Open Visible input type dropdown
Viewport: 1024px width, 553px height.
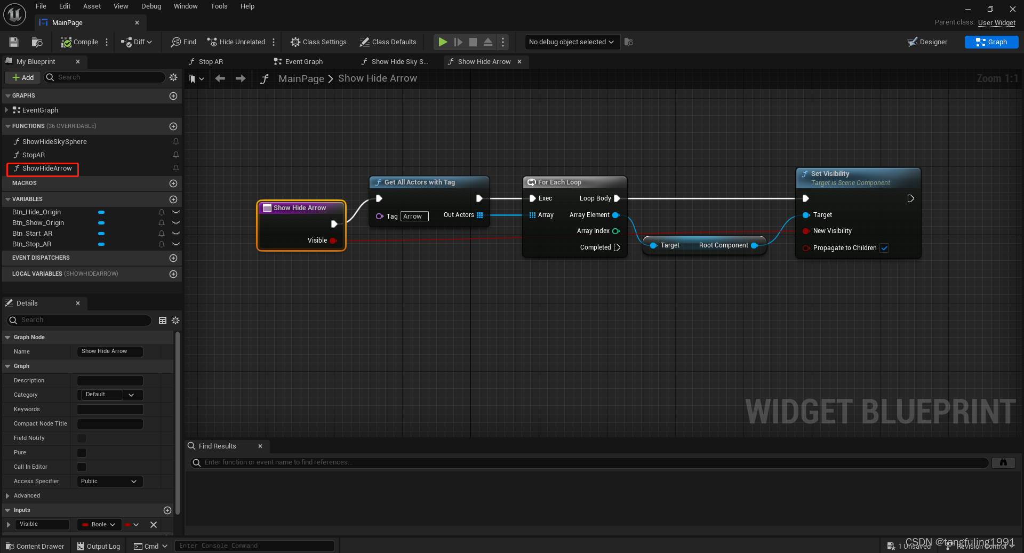[99, 525]
